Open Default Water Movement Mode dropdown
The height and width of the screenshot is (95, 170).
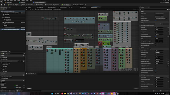[x=159, y=42]
